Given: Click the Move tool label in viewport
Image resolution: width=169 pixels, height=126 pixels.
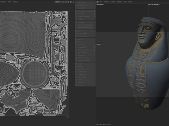Looking at the screenshot, I should [x=99, y=44].
